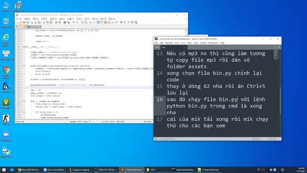This screenshot has height=173, width=307.
Task: Click the taskbar clock showing date and time
Action: pos(301,170)
